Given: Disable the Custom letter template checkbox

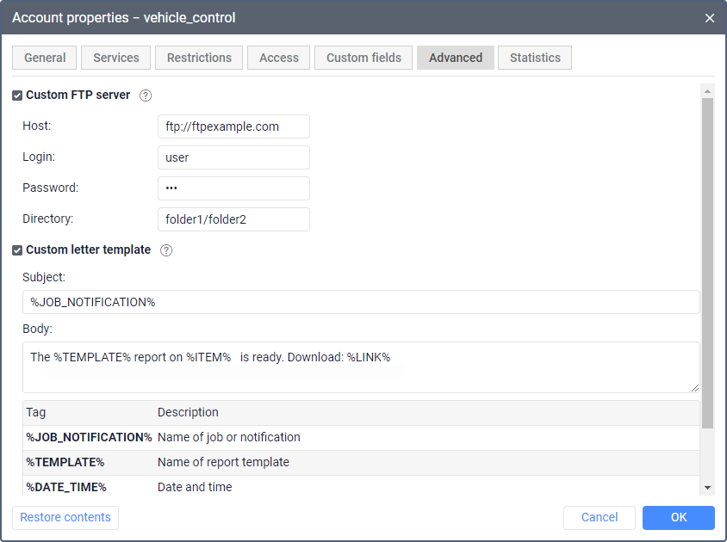Looking at the screenshot, I should pos(17,250).
